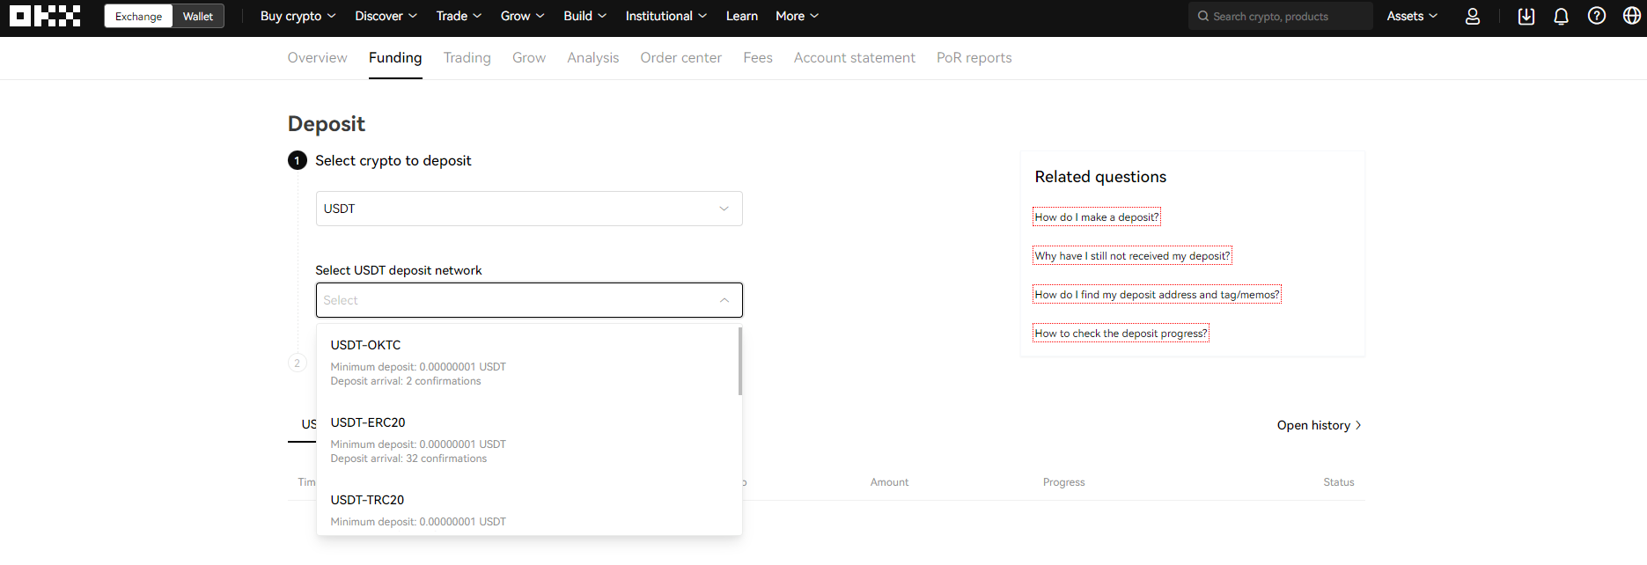This screenshot has width=1647, height=565.
Task: Choose USDT-TRC20 network option
Action: point(527,510)
